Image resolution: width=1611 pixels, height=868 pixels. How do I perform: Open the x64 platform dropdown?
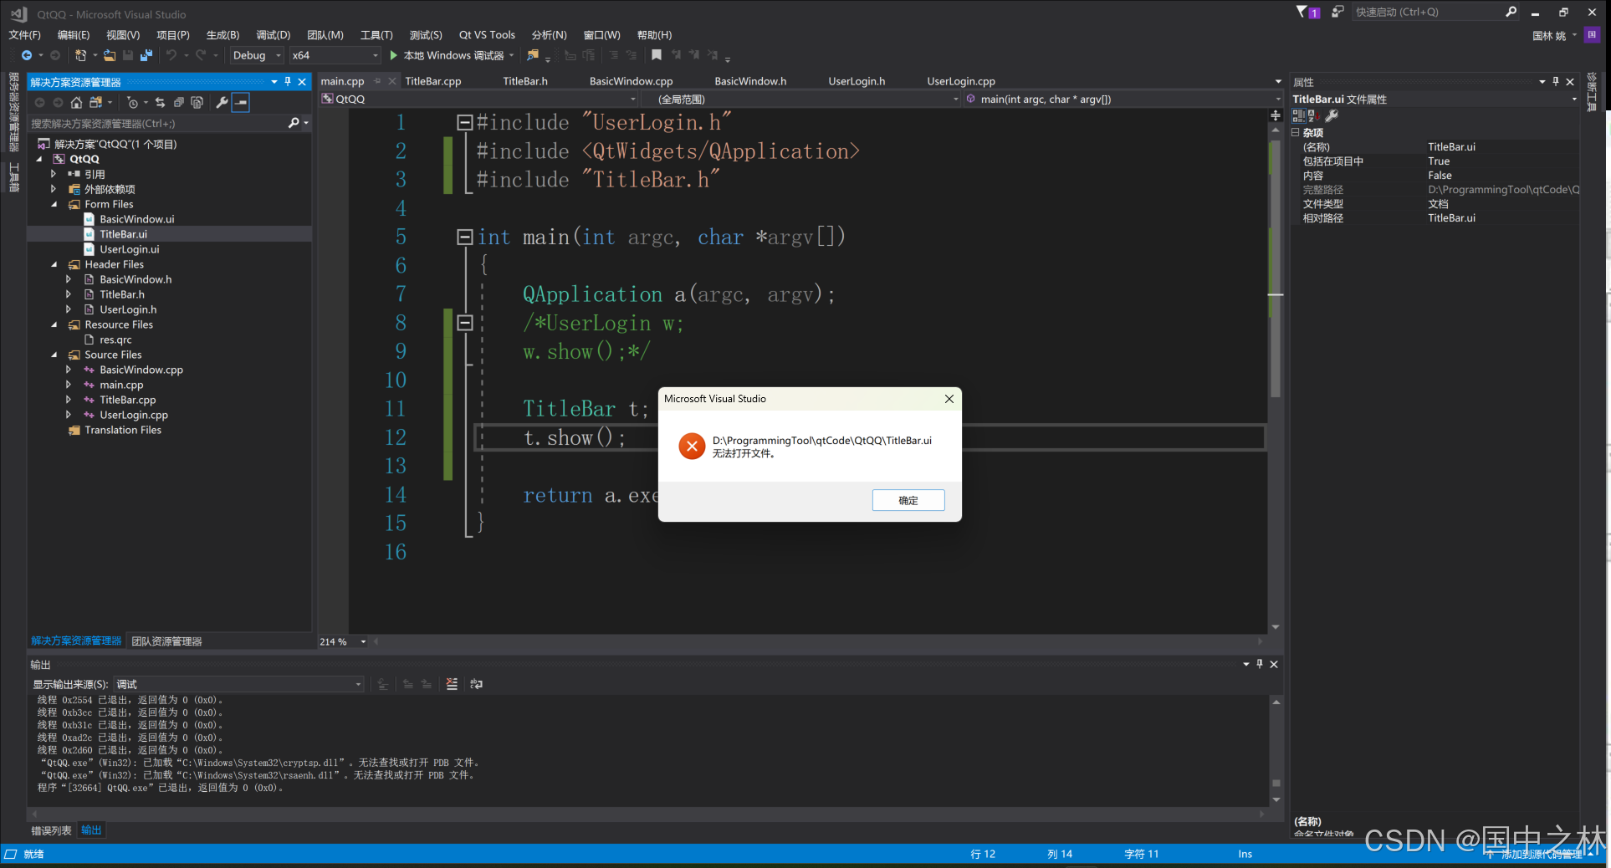335,55
